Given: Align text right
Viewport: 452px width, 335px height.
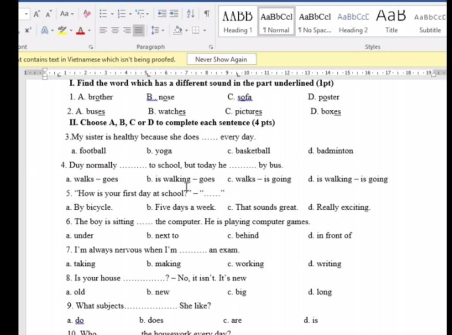Looking at the screenshot, I should [x=127, y=30].
